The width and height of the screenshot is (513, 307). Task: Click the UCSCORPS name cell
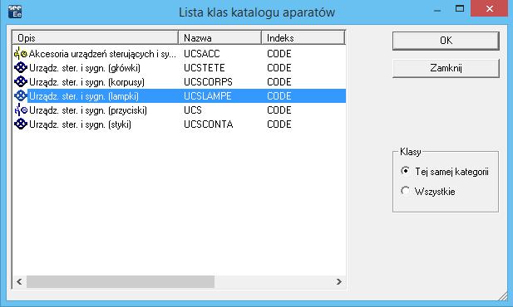click(208, 82)
